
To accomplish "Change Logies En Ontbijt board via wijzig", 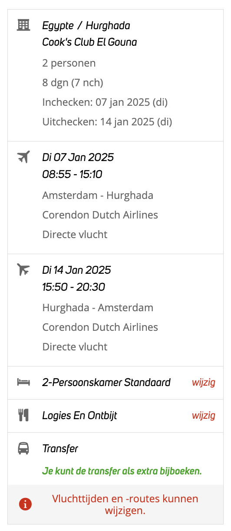I will click(x=204, y=416).
